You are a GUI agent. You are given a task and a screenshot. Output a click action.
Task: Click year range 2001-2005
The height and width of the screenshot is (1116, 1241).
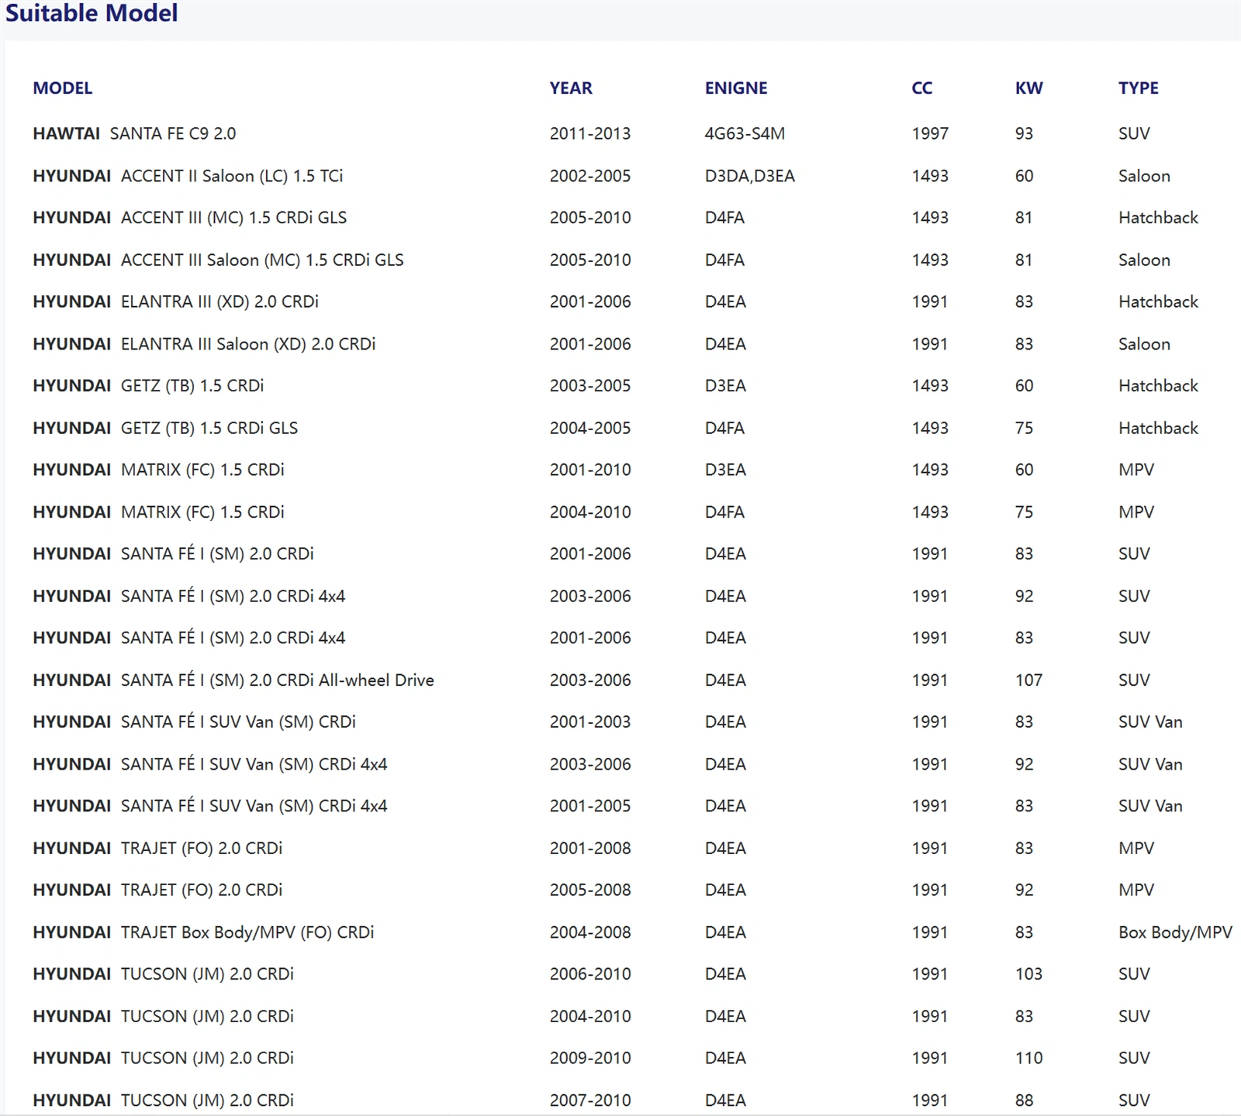tap(590, 806)
